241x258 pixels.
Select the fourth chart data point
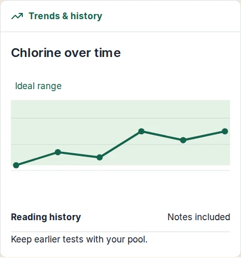[x=141, y=131]
